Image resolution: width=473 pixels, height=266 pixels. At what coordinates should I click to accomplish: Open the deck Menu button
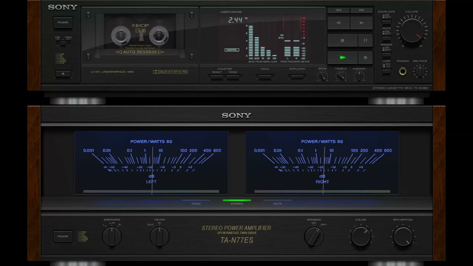click(265, 77)
